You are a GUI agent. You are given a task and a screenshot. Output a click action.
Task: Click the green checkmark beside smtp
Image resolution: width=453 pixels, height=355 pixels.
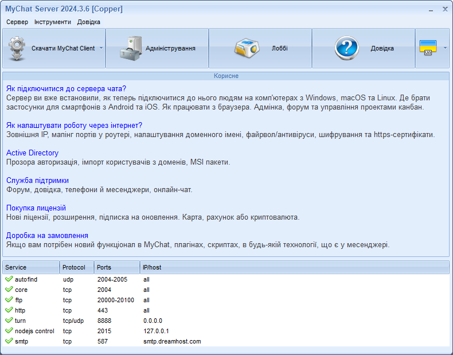pyautogui.click(x=9, y=341)
